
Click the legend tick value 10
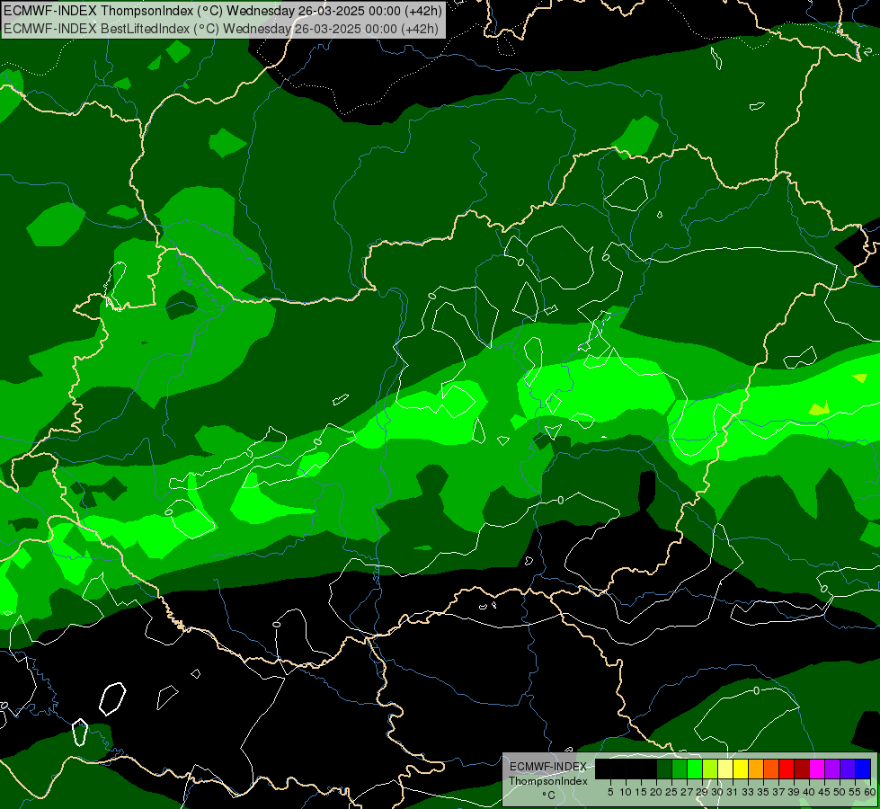pyautogui.click(x=626, y=792)
